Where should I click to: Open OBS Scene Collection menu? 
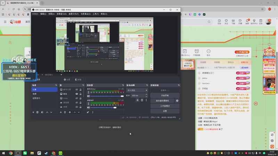pos(85,14)
